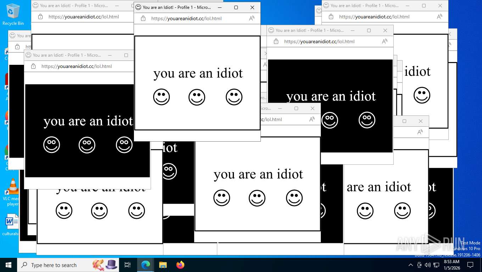This screenshot has height=272, width=482.
Task: Click 'you are an idiot' text in frontmost window
Action: tap(198, 73)
